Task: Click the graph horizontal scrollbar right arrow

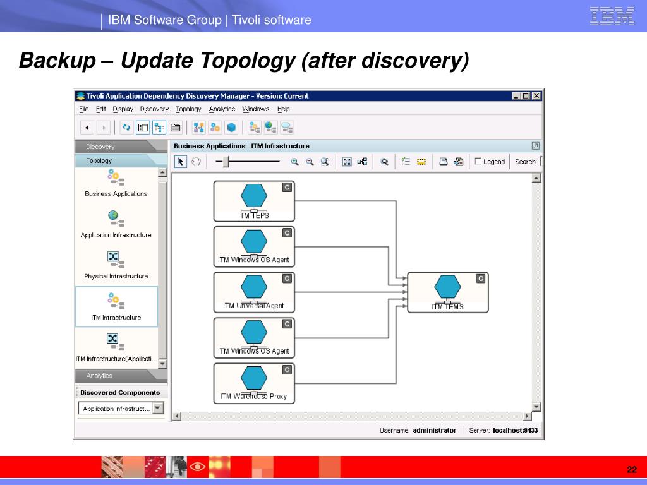Action: click(x=527, y=416)
